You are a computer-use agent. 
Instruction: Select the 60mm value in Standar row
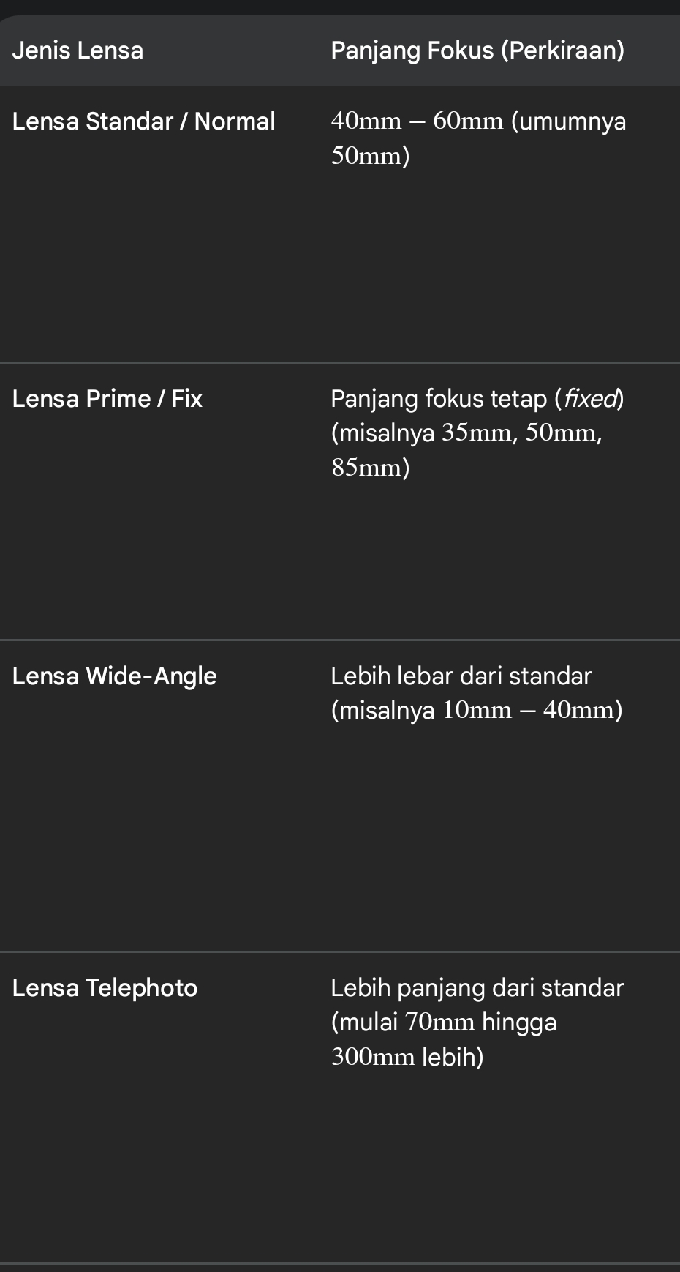pyautogui.click(x=468, y=121)
